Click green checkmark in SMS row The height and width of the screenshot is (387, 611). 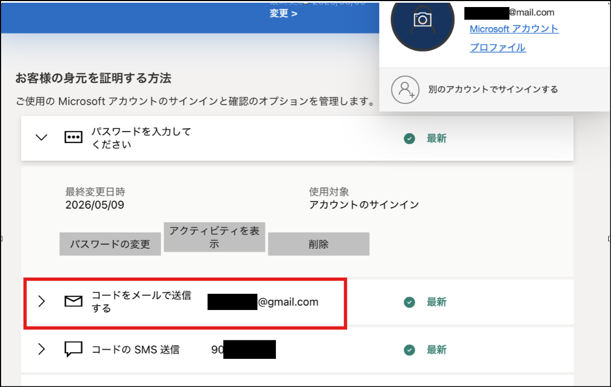click(409, 350)
